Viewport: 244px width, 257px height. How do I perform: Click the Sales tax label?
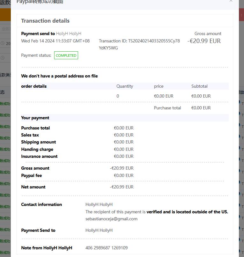pos(30,135)
